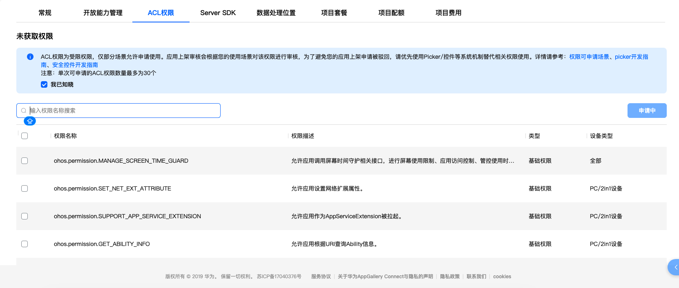
Task: Focus the permission name search field
Action: click(123, 111)
